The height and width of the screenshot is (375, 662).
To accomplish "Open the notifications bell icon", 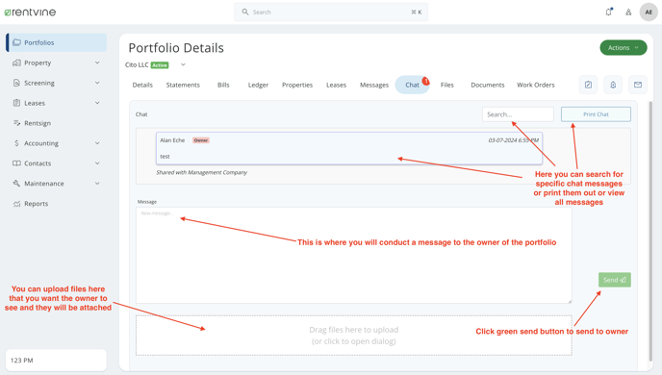I will pos(609,12).
